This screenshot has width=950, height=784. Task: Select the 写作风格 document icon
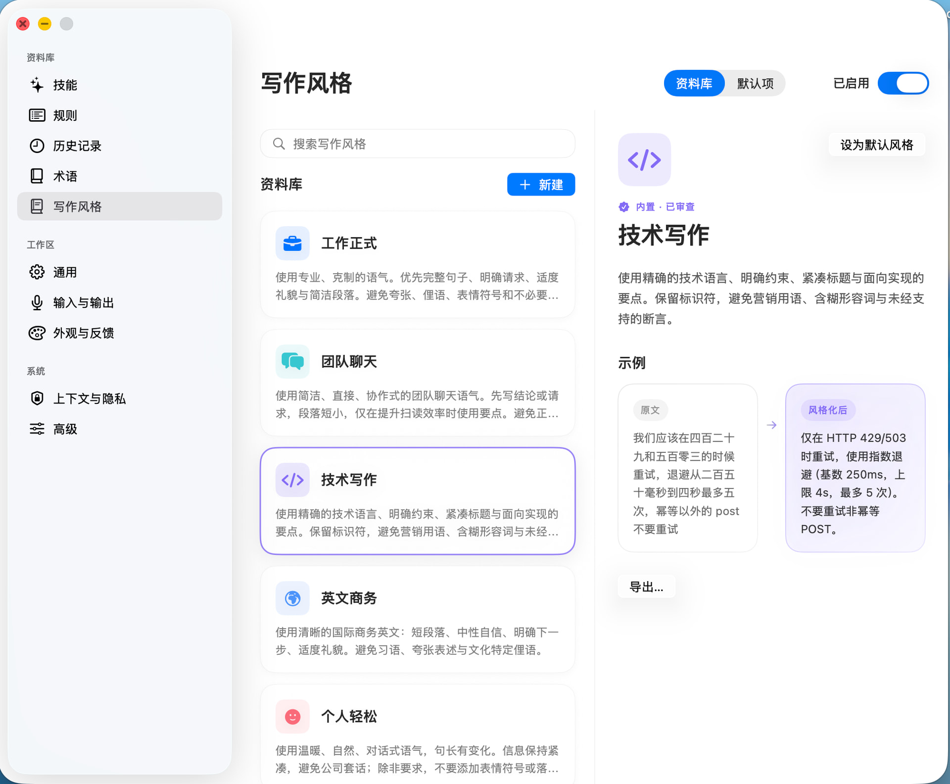coord(37,206)
